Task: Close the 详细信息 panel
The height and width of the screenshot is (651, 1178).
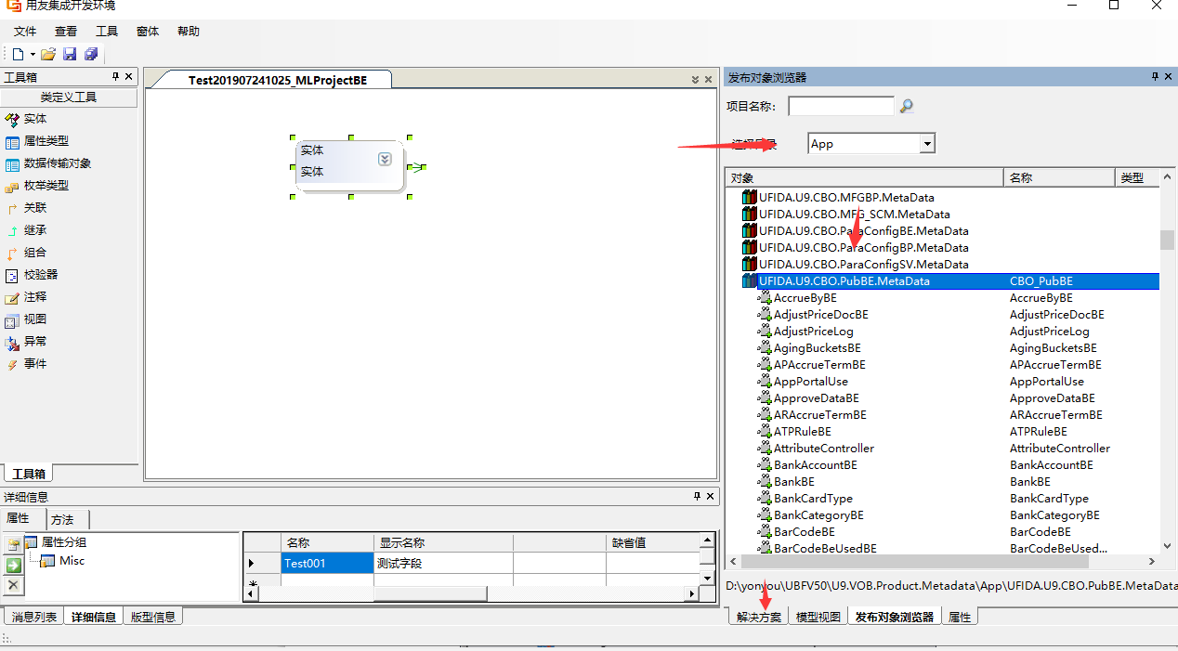Action: pos(711,497)
